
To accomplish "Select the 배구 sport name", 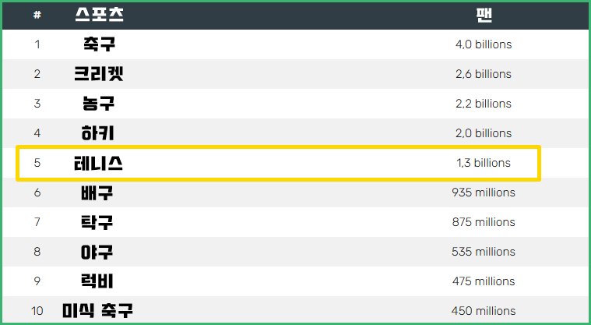I will pyautogui.click(x=97, y=193).
